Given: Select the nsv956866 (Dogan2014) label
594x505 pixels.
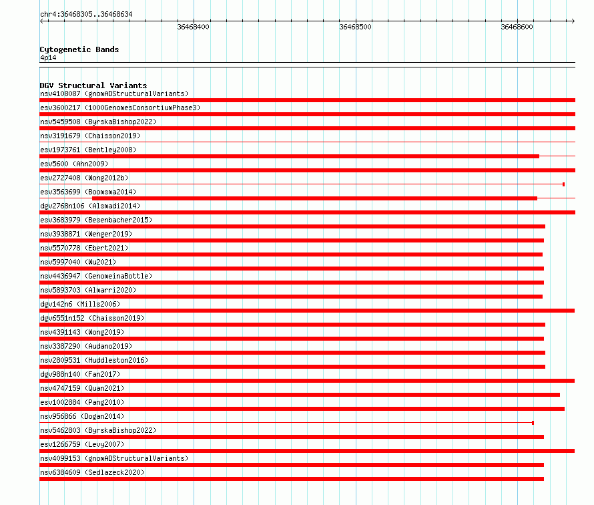Looking at the screenshot, I should (82, 416).
